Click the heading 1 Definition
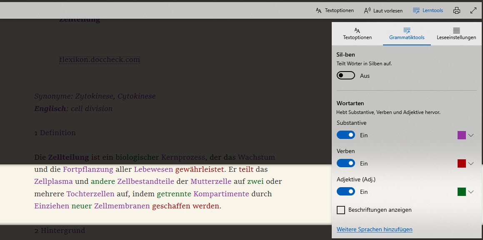The width and height of the screenshot is (483, 240). pos(55,133)
